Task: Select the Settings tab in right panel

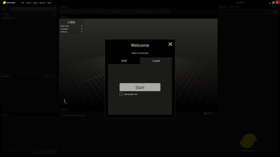Action: click(223, 7)
